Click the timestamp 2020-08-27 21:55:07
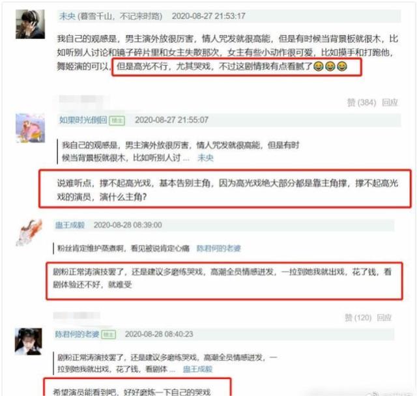Viewport: 417px width, 396px height. point(171,120)
